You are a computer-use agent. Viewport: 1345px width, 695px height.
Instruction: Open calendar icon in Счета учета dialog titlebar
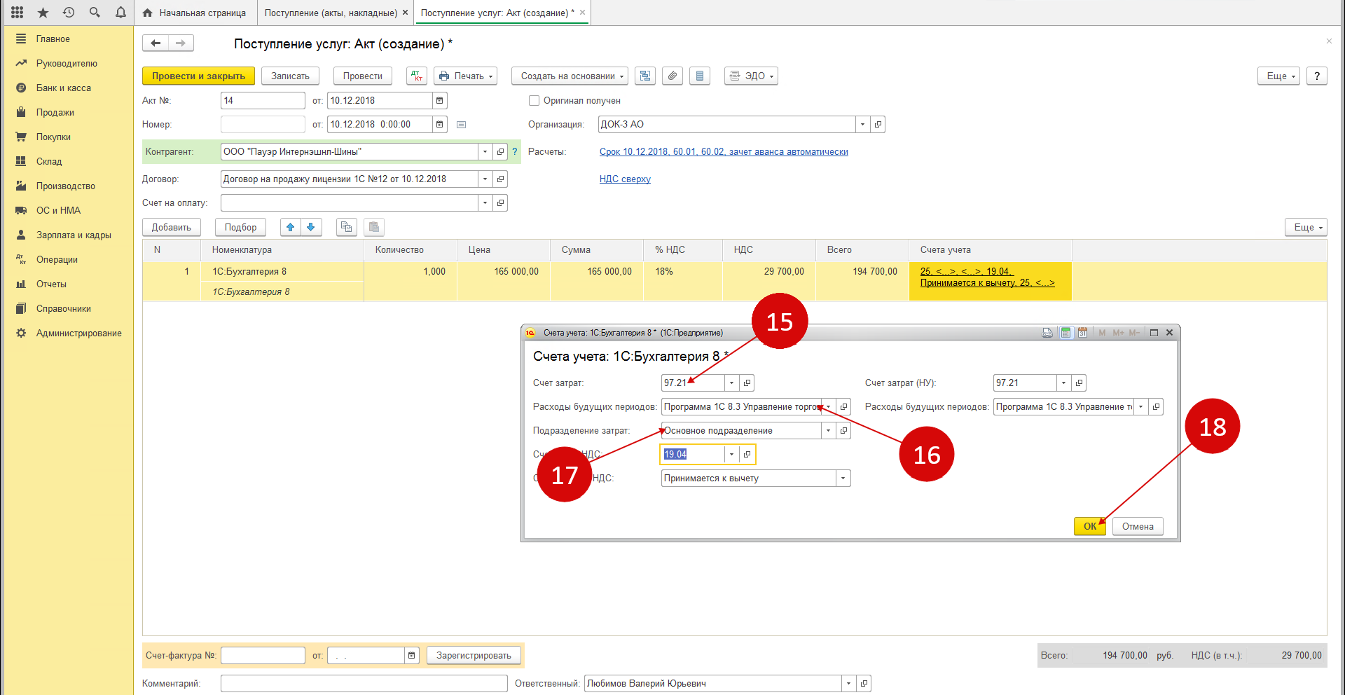pos(1082,333)
